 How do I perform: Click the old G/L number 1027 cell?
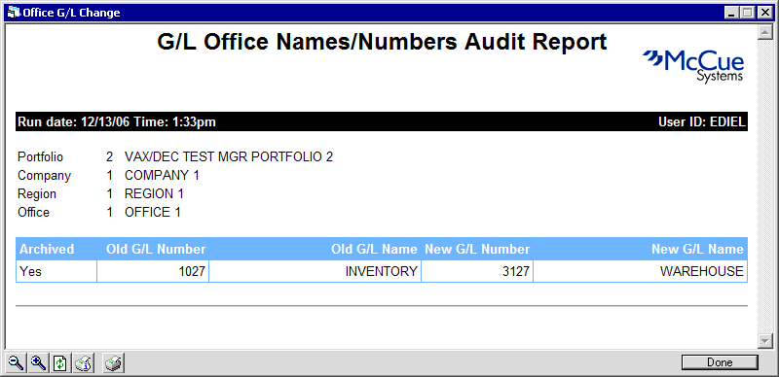point(153,271)
